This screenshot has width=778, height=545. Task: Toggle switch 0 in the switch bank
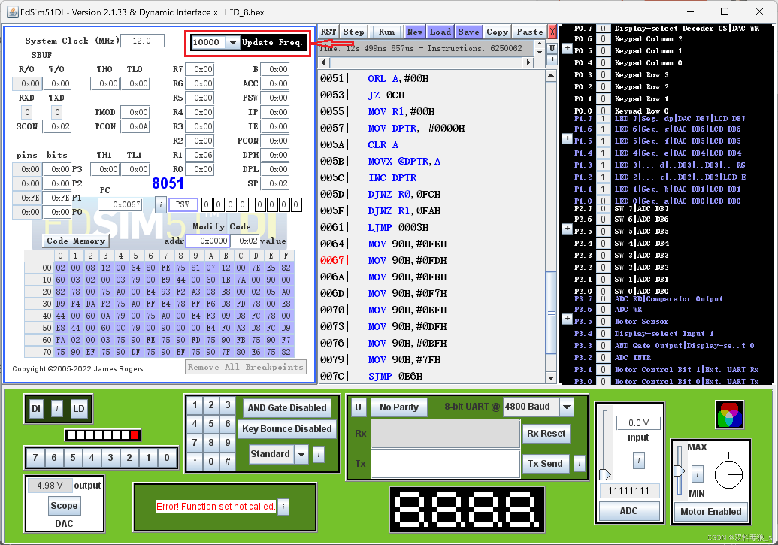[x=167, y=458]
